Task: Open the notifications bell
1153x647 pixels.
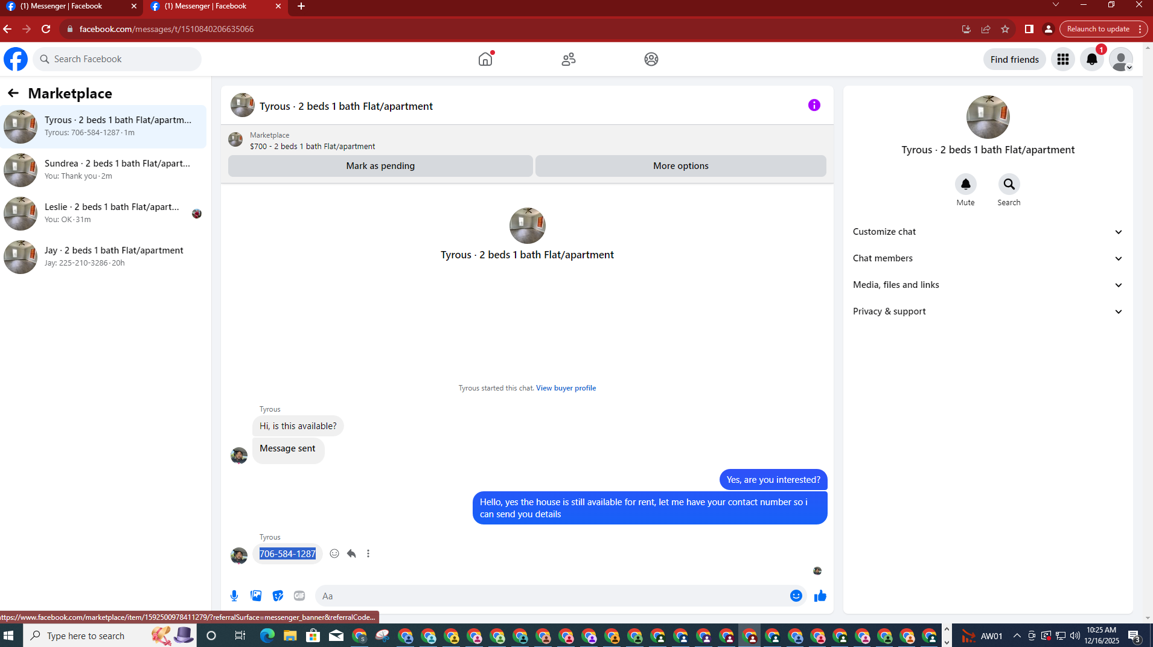Action: coord(1091,59)
